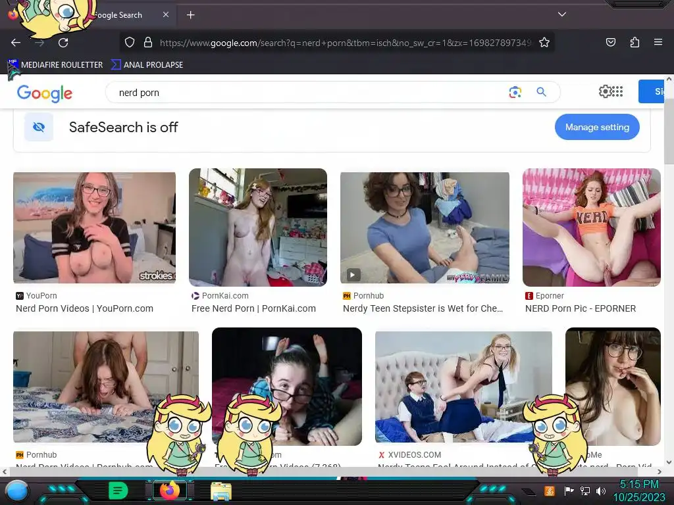
Task: Click the blue Sign in button
Action: (651, 91)
